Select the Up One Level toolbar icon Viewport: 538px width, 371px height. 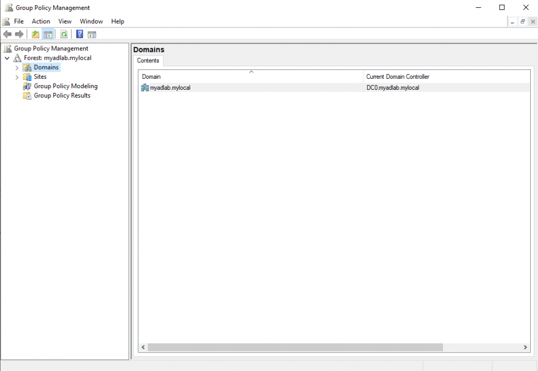[x=35, y=34]
